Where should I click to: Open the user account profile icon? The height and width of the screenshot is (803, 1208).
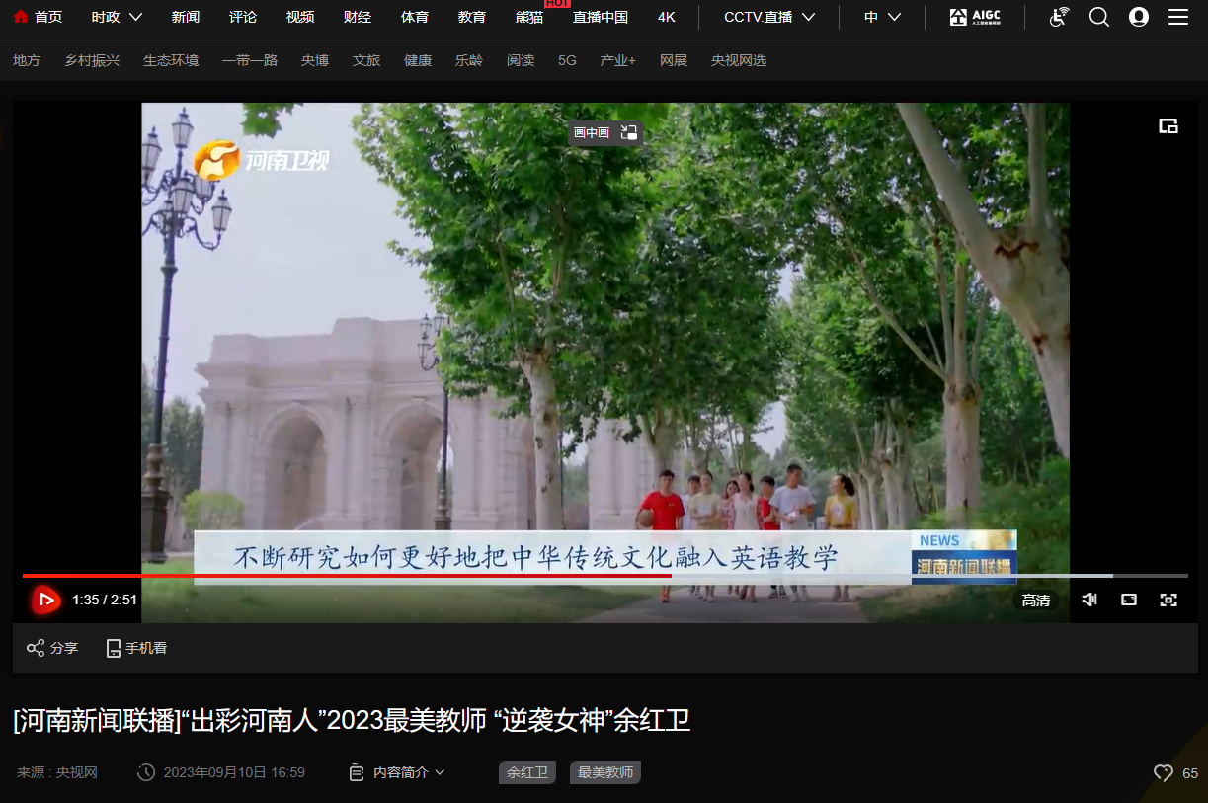(x=1139, y=17)
